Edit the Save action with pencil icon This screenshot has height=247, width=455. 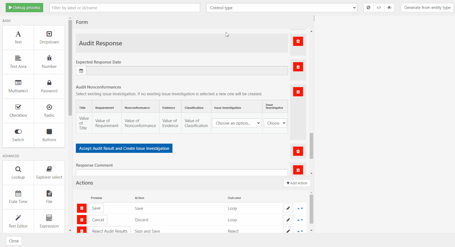coord(288,208)
